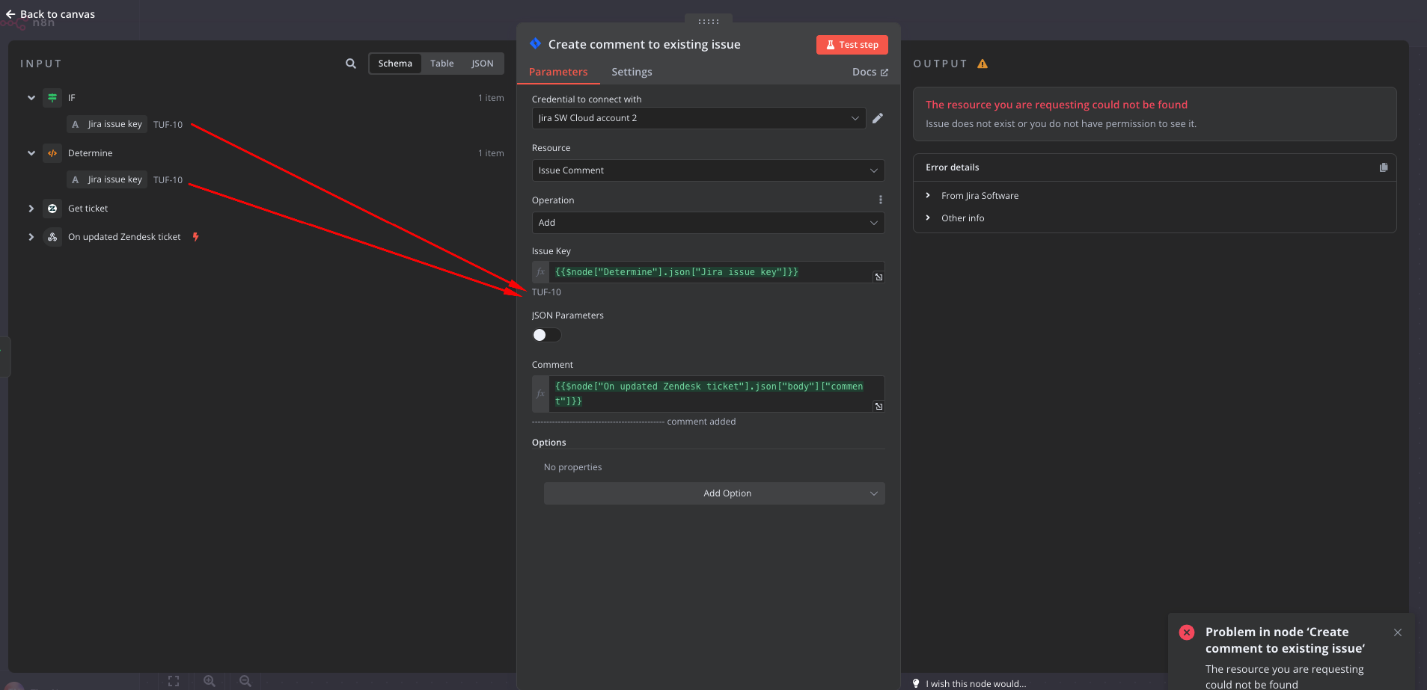Screen dimensions: 1427x690
Task: Open expression editor for Issue Key field
Action: point(879,277)
